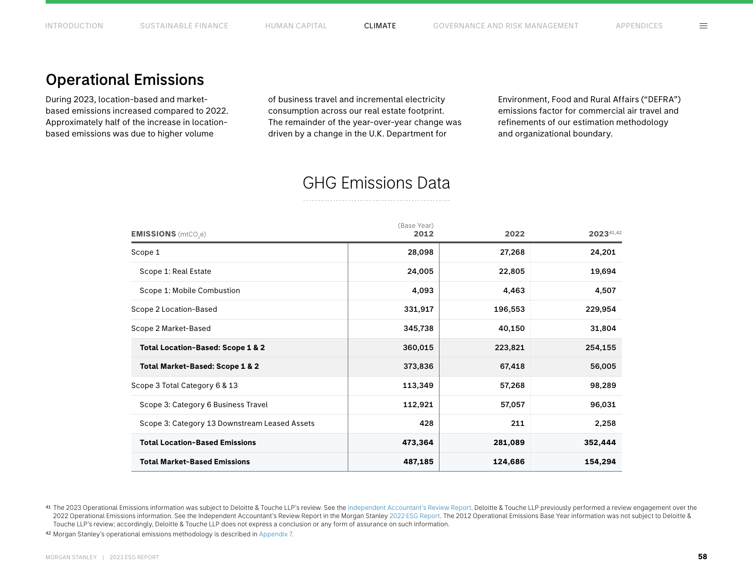Click Scope 1: Mobile Combustion row label

click(x=190, y=291)
